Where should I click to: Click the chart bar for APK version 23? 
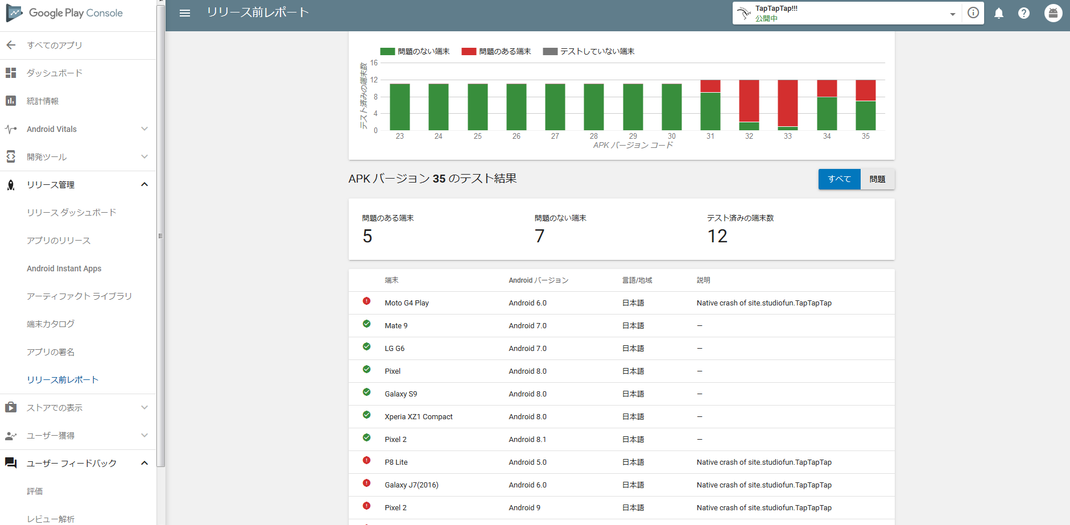point(400,107)
